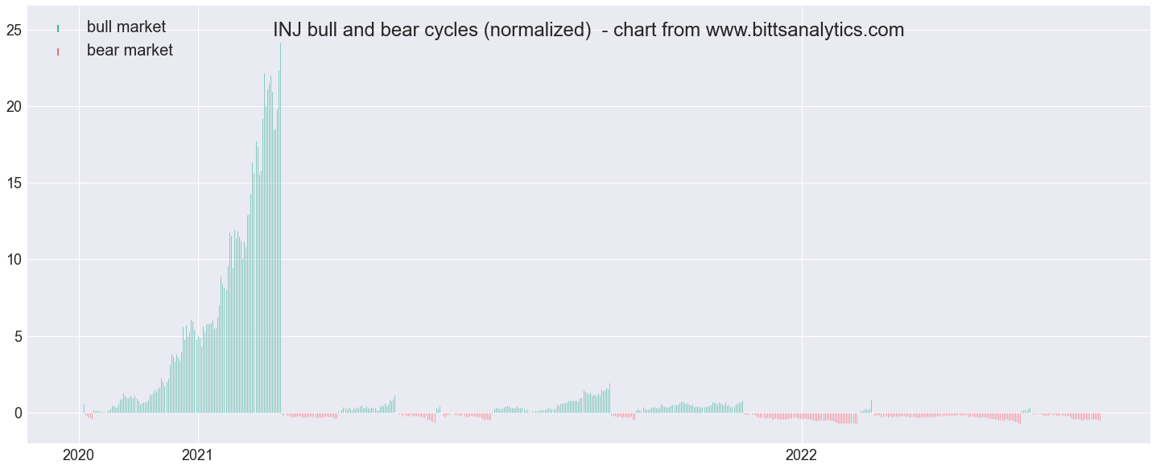Click the 'bull market' legend label

pyautogui.click(x=126, y=27)
